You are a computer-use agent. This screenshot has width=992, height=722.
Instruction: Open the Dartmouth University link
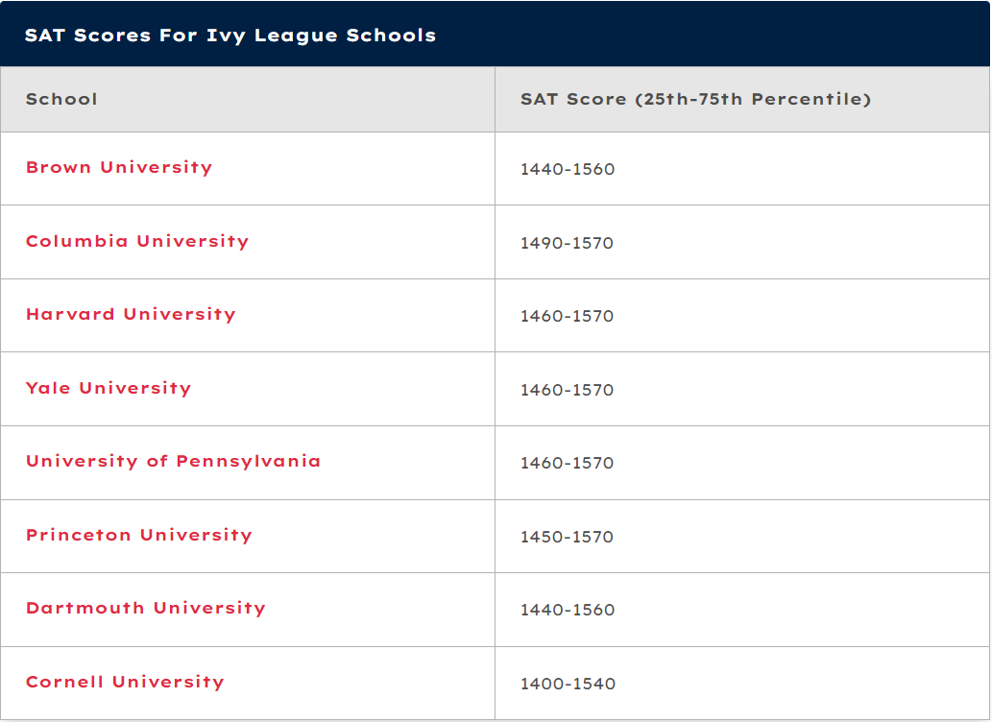click(x=146, y=608)
